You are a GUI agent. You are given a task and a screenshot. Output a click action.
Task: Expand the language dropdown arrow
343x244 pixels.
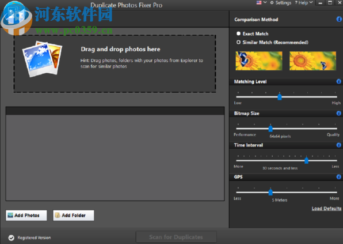pyautogui.click(x=265, y=2)
